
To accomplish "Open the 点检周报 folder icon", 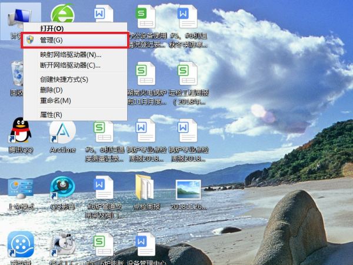I will point(145,187).
